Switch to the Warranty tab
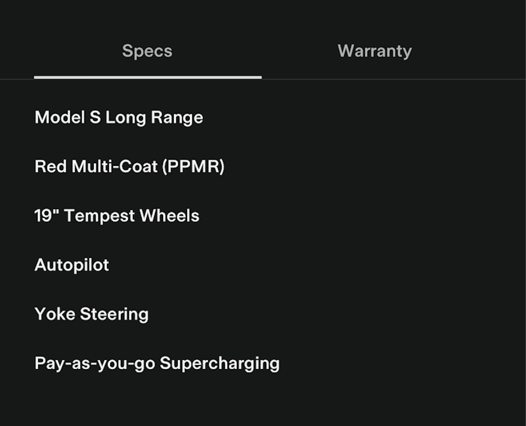 pos(375,51)
